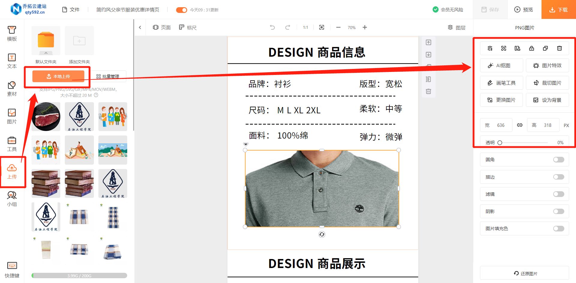Click the 会员无风险 status indicator
576x283 pixels.
click(448, 10)
